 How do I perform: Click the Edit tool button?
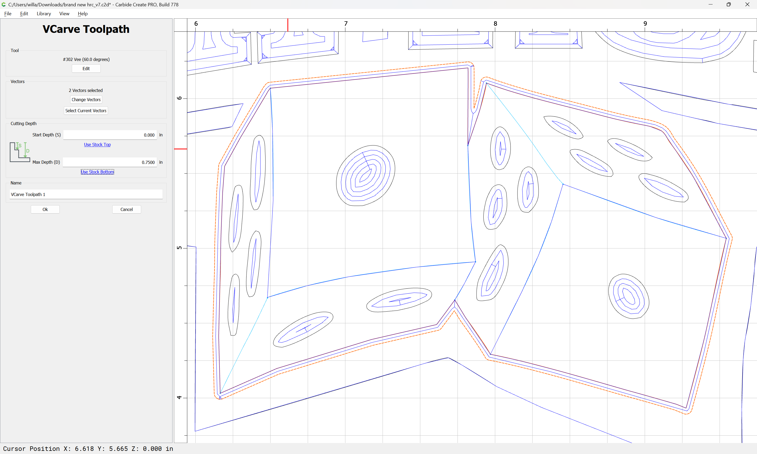click(x=86, y=69)
